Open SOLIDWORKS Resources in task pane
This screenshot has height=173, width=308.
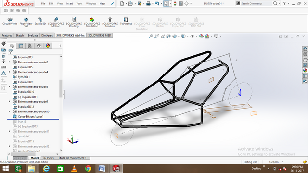pos(305,49)
